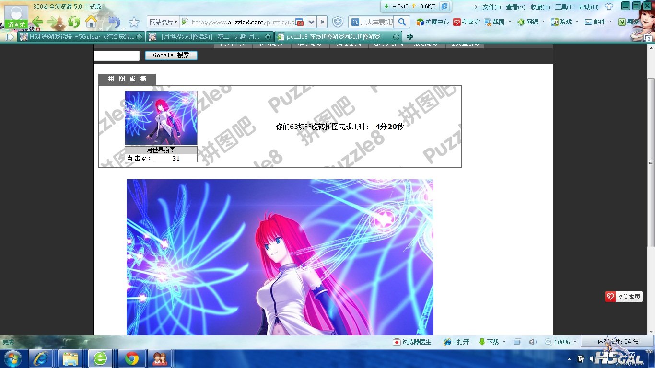
Task: Click the browser search box
Action: (x=380, y=22)
